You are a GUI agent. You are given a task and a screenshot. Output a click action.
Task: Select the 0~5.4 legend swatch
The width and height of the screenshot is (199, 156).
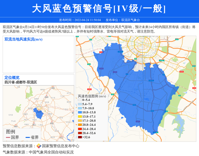tap(80, 100)
